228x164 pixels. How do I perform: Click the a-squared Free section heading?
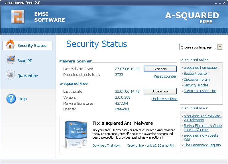(x=74, y=84)
